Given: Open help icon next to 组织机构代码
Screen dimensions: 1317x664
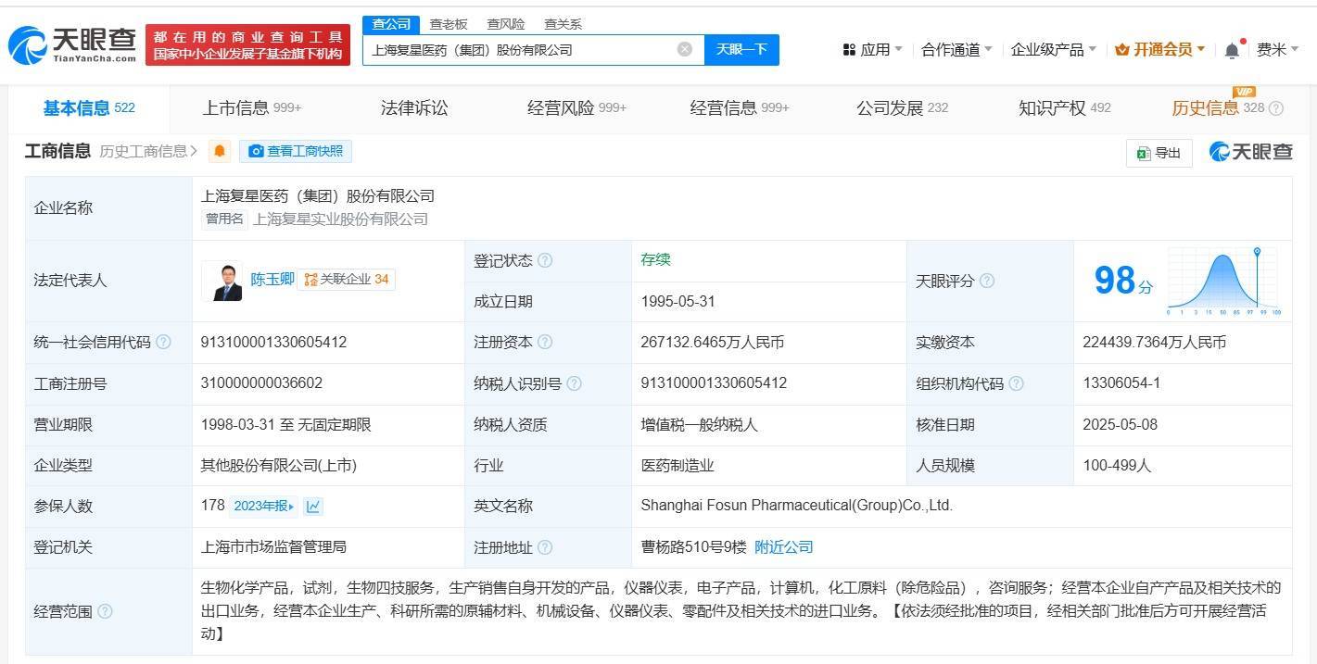Looking at the screenshot, I should pos(1016,382).
